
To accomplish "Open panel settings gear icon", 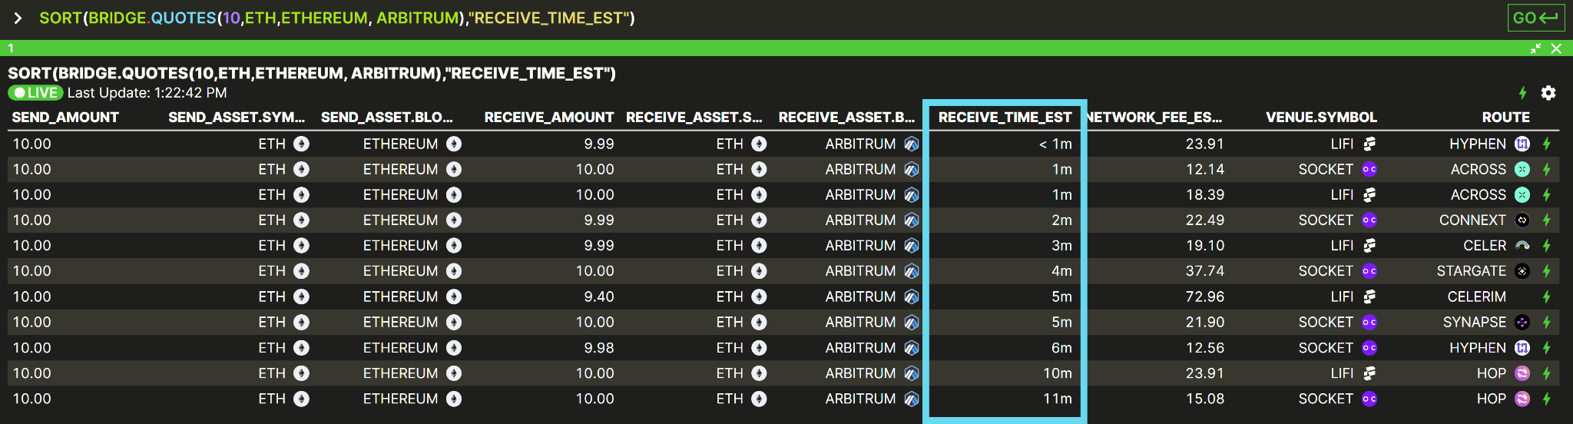I will (x=1548, y=93).
